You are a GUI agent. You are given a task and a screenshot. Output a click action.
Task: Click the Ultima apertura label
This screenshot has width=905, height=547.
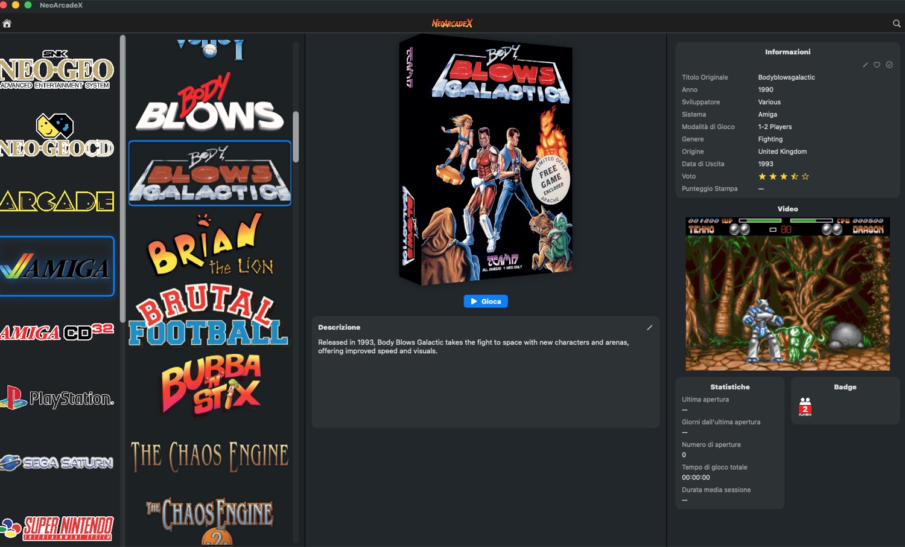[x=705, y=400]
